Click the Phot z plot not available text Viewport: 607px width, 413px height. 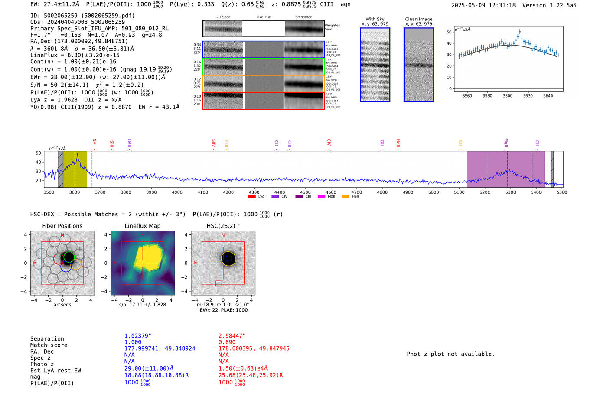(x=450, y=354)
